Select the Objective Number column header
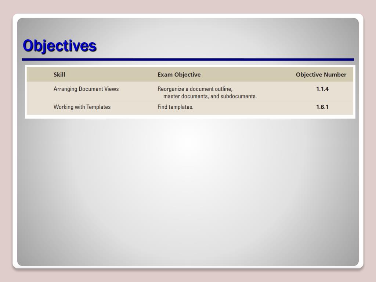The height and width of the screenshot is (282, 376). tap(321, 75)
